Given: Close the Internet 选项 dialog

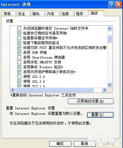Looking at the screenshot, I should click(x=118, y=5).
